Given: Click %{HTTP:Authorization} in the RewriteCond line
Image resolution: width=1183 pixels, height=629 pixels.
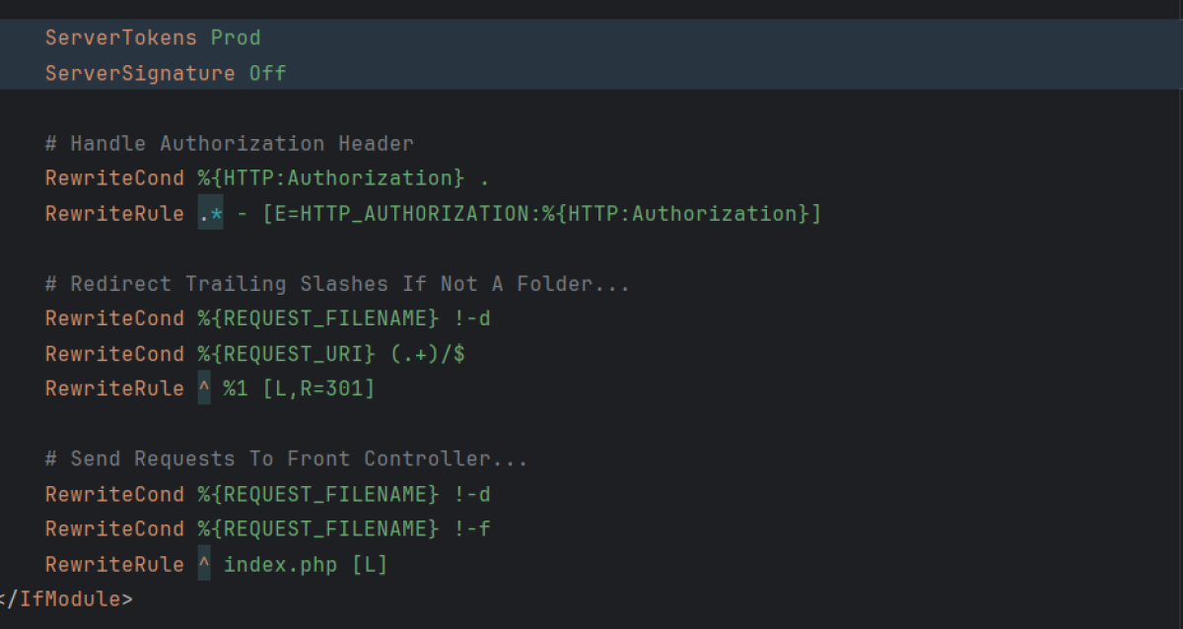Looking at the screenshot, I should pyautogui.click(x=330, y=178).
